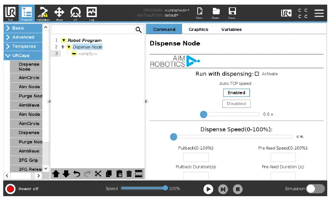
Task: Collapse the program tree panel handle
Action: tap(146, 102)
